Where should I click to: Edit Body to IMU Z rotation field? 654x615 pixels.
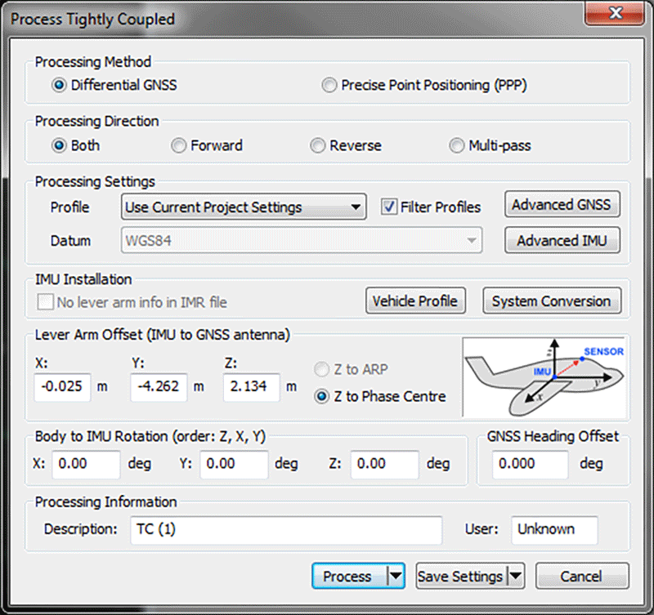(x=384, y=464)
